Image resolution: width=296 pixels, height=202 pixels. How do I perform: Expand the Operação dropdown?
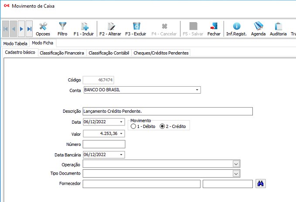coord(236,164)
